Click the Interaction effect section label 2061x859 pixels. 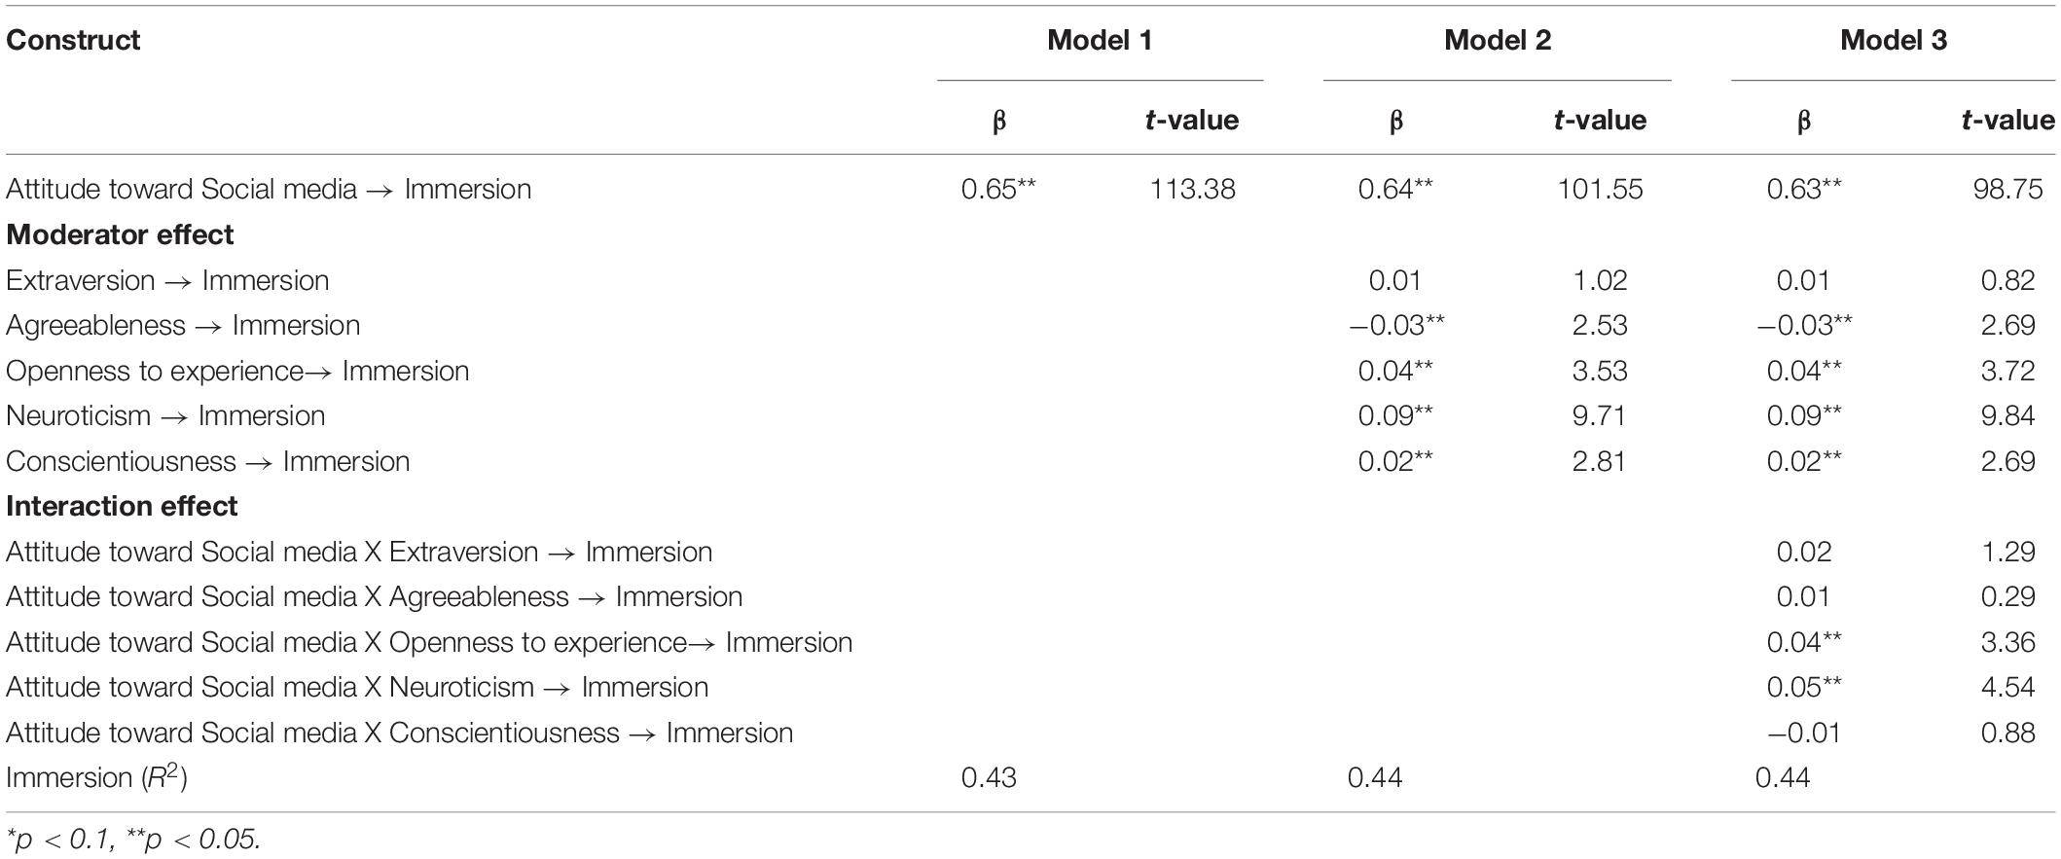[x=122, y=507]
